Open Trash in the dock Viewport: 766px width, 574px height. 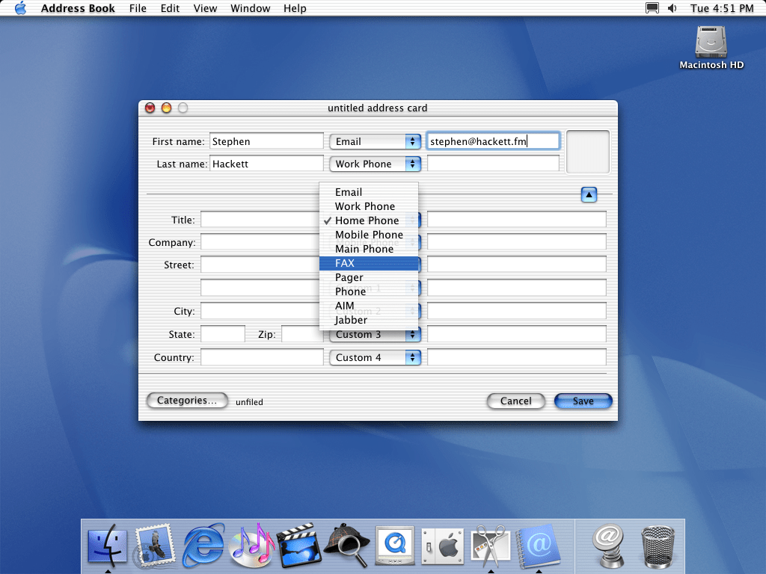[x=658, y=545]
